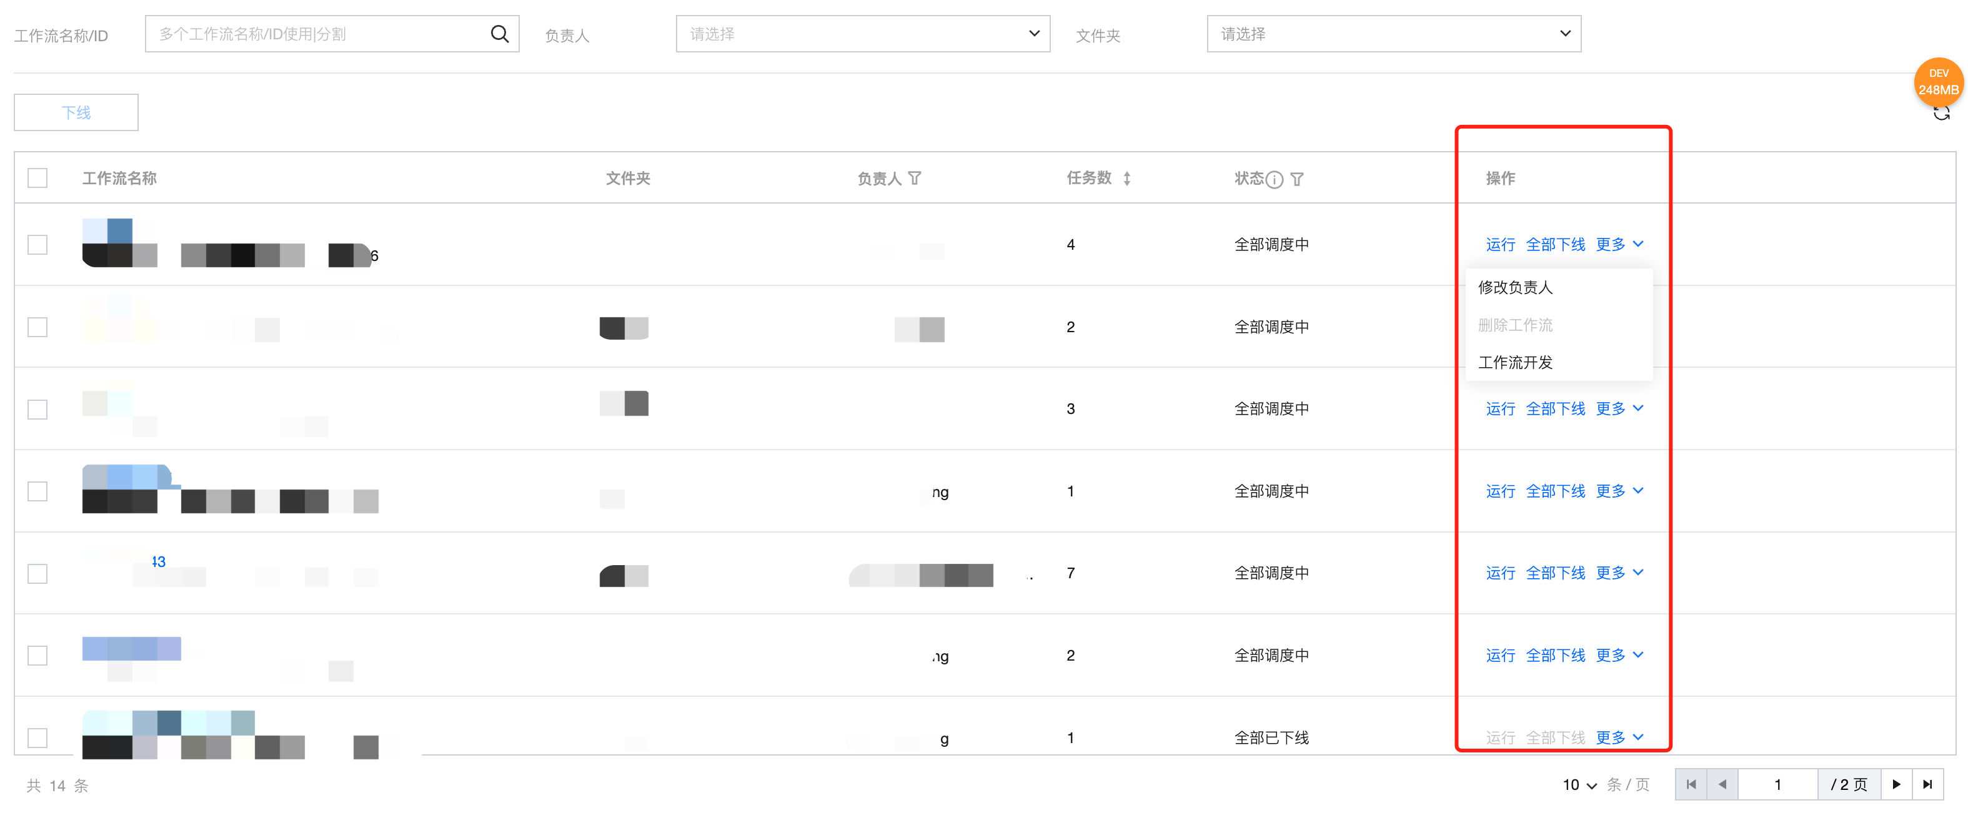This screenshot has height=818, width=1968.
Task: Click the 状态 info circle icon
Action: coord(1273,179)
